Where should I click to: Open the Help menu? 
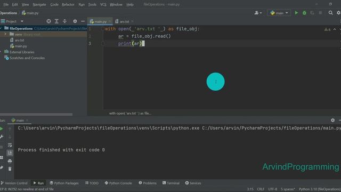pos(130,4)
